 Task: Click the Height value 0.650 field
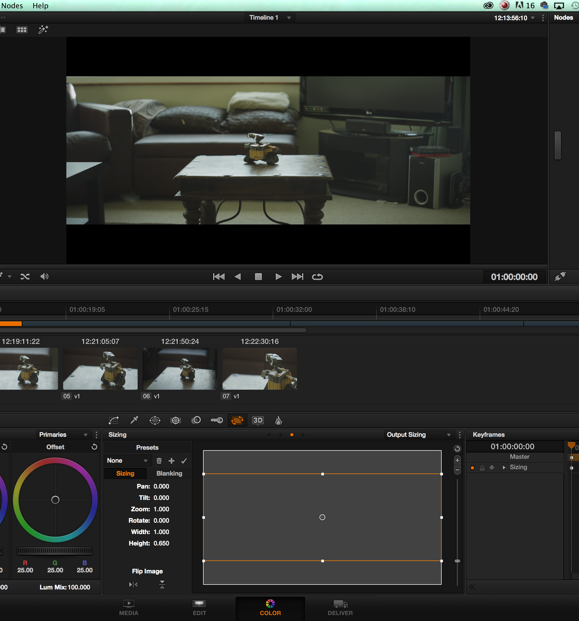pos(161,543)
